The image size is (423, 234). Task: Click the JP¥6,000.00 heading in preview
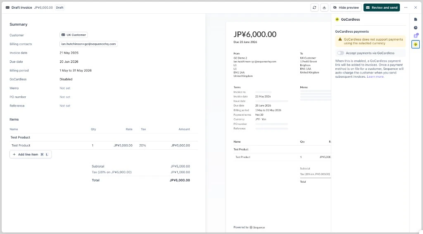click(x=255, y=34)
